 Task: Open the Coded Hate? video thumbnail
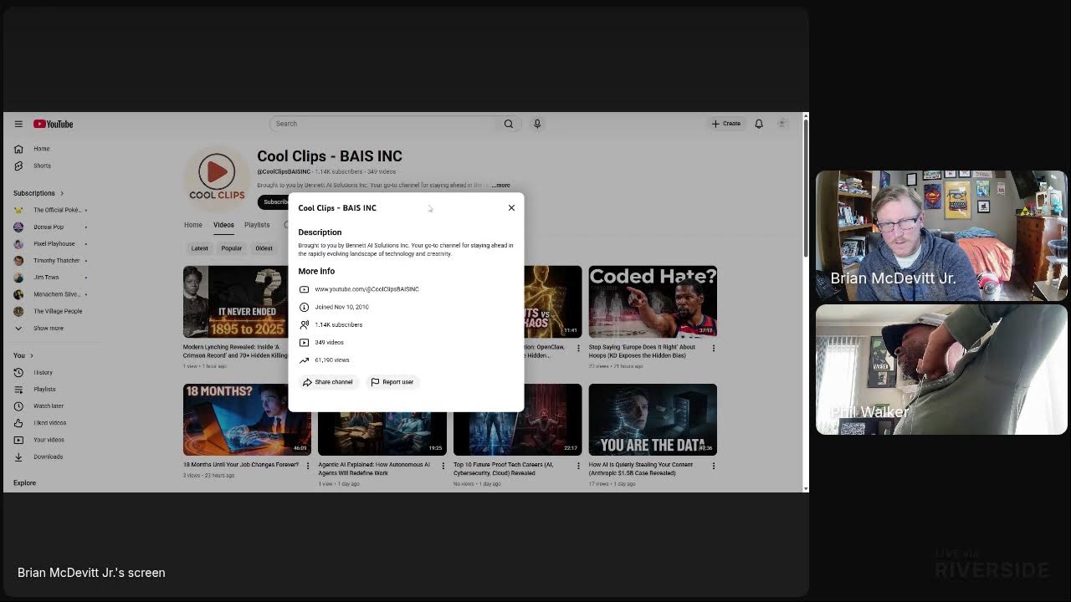[653, 302]
